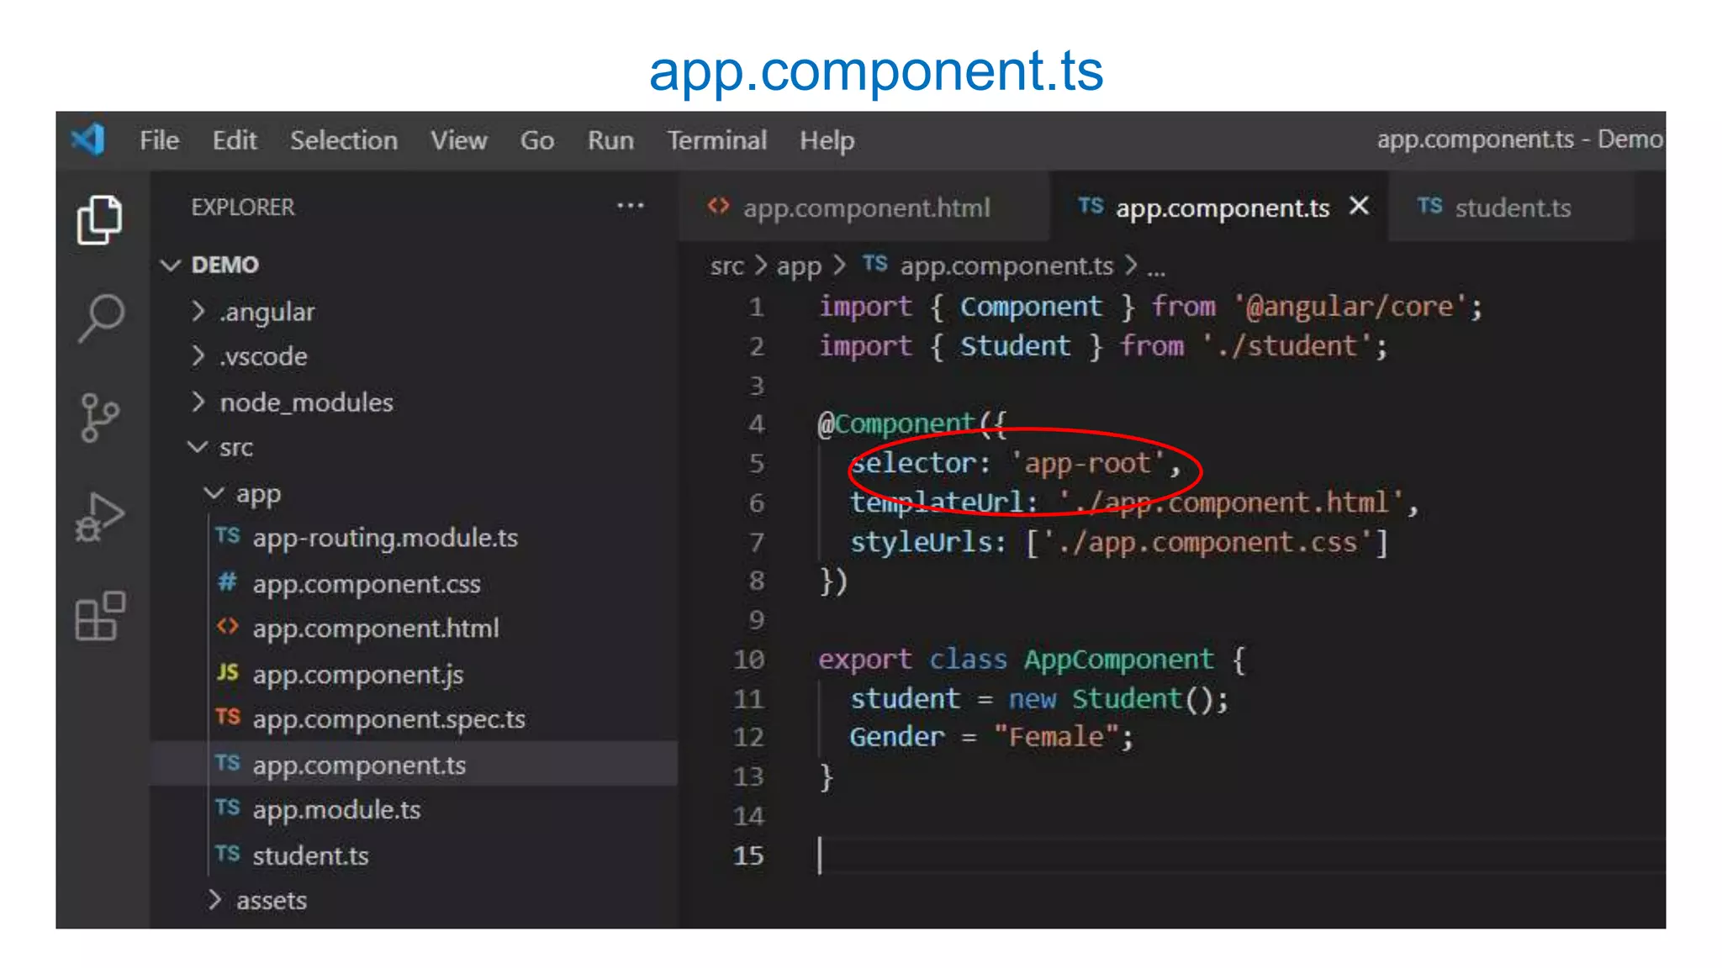Open the Go menu
Image resolution: width=1722 pixels, height=968 pixels.
(536, 140)
